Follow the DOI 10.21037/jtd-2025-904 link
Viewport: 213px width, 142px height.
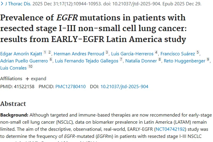coord(124,87)
